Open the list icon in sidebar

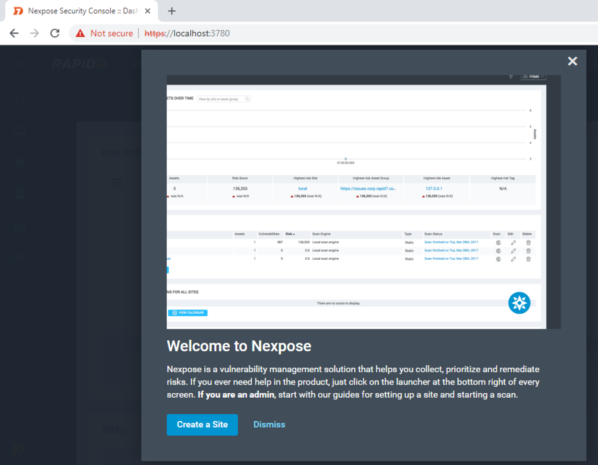(20, 257)
